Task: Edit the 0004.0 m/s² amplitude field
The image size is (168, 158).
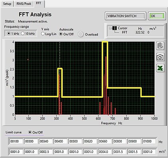Action: 104,152
